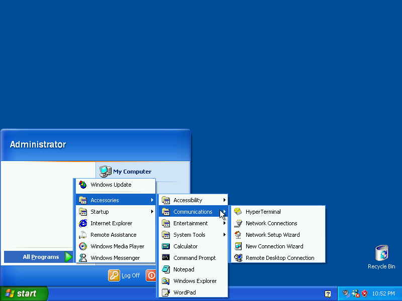The image size is (402, 301).
Task: Launch the Network Setup Wizard icon
Action: pos(238,235)
